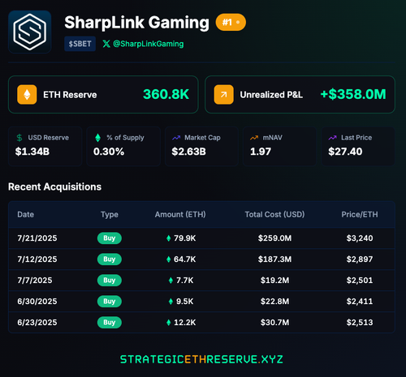Sort by the Amount (ETH) column header
Image resolution: width=406 pixels, height=377 pixels.
pos(180,215)
